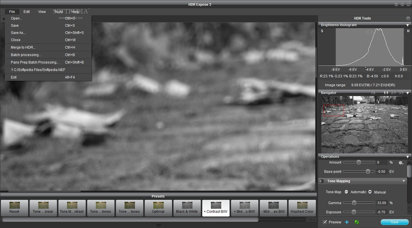
Task: Open the Edit menu
Action: (x=27, y=12)
